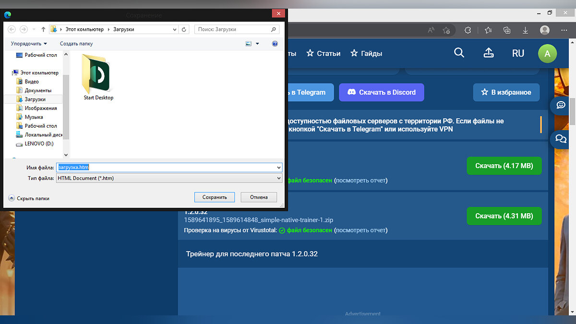
Task: Open the browser Downloads toolbar icon
Action: tap(526, 30)
